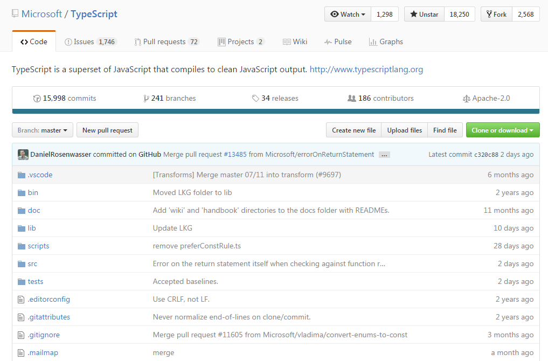Click the people icon beside 186 contributors
This screenshot has width=548, height=361.
351,99
